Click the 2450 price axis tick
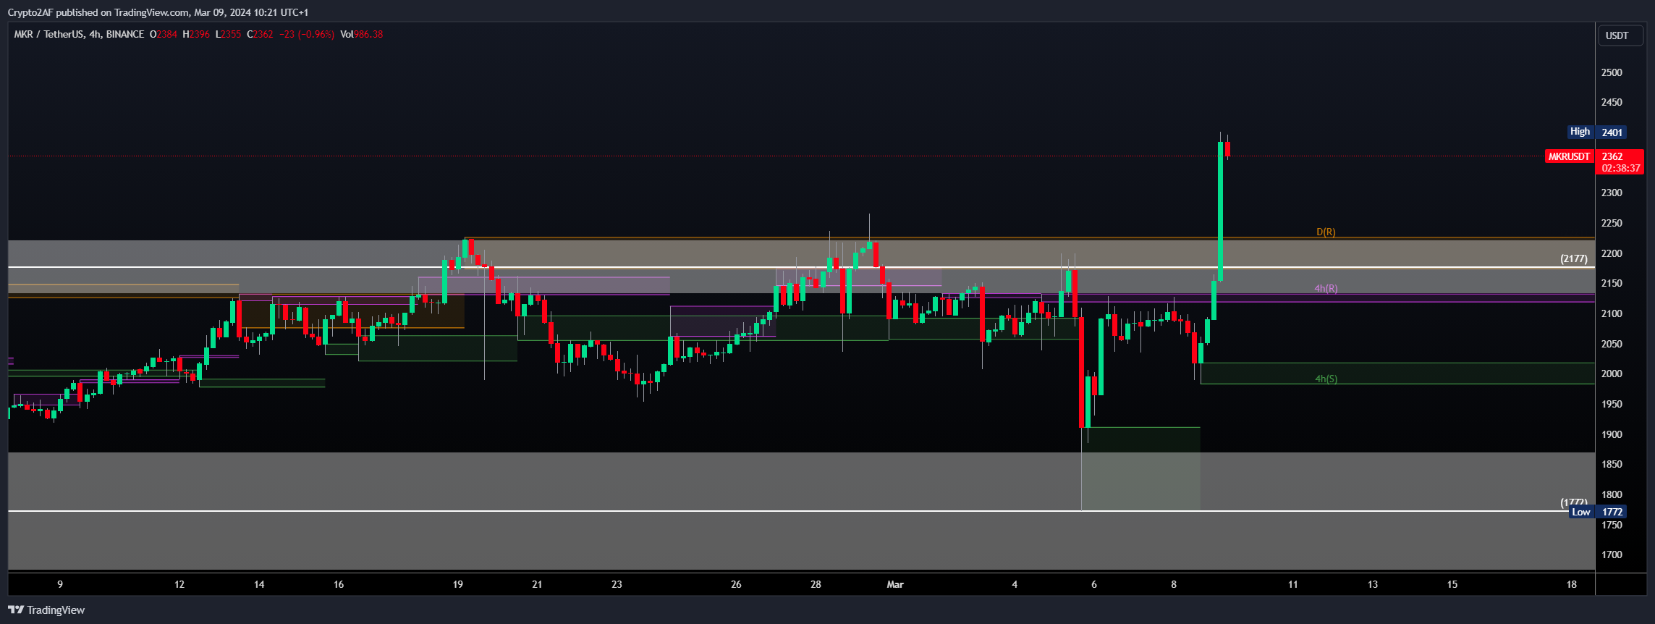 (x=1612, y=103)
